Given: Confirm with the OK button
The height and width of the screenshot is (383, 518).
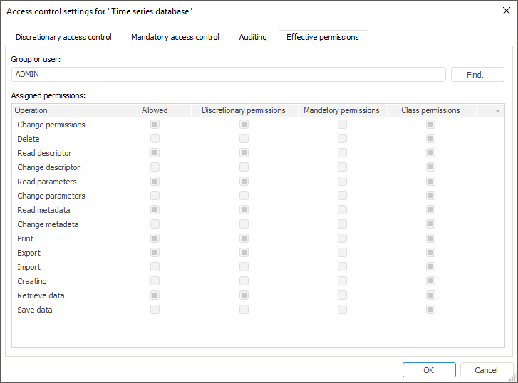Looking at the screenshot, I should [x=429, y=370].
